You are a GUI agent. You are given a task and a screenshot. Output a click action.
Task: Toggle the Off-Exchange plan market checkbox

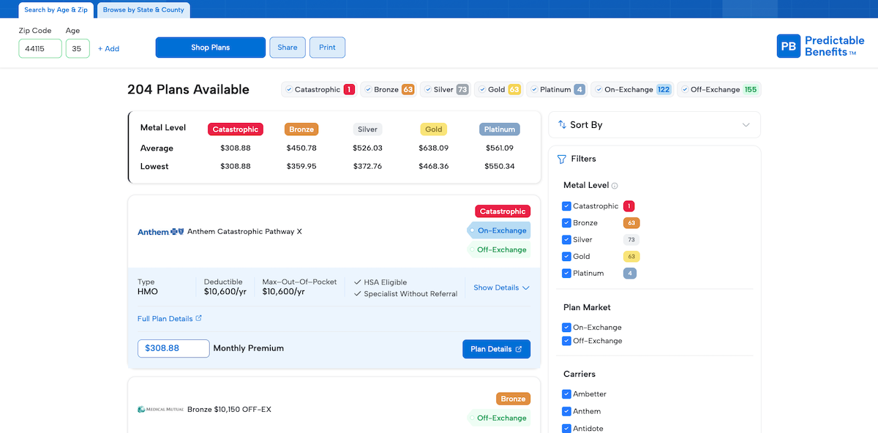[566, 341]
